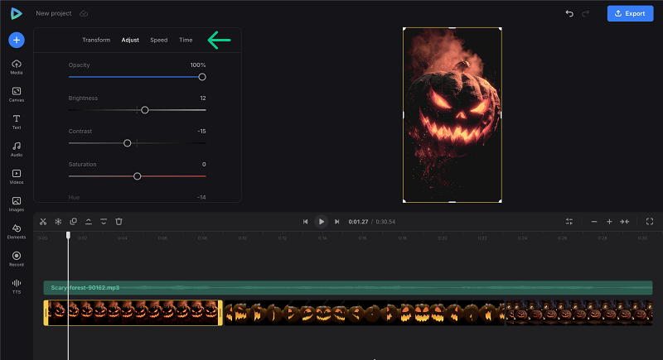Click the Contrast value -15
The width and height of the screenshot is (663, 360).
click(201, 132)
